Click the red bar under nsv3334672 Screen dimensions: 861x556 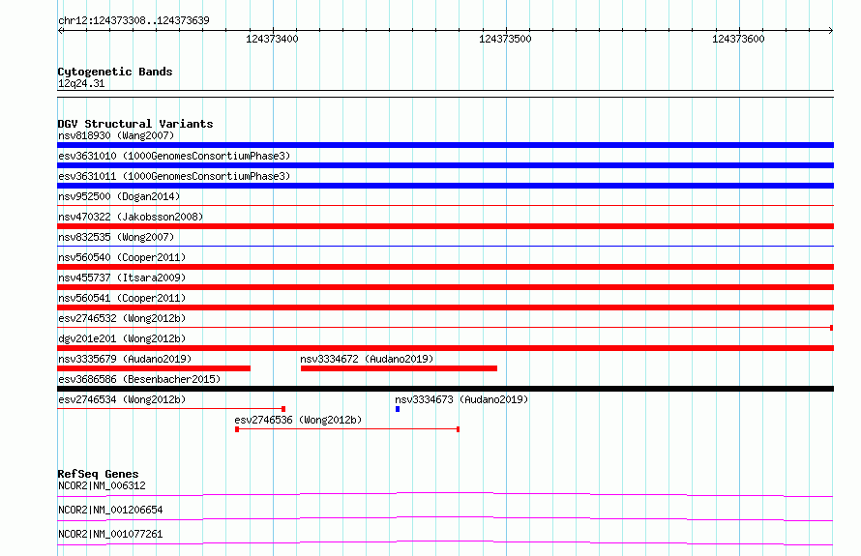pyautogui.click(x=399, y=368)
